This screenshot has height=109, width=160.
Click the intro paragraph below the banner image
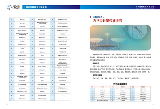(120, 57)
